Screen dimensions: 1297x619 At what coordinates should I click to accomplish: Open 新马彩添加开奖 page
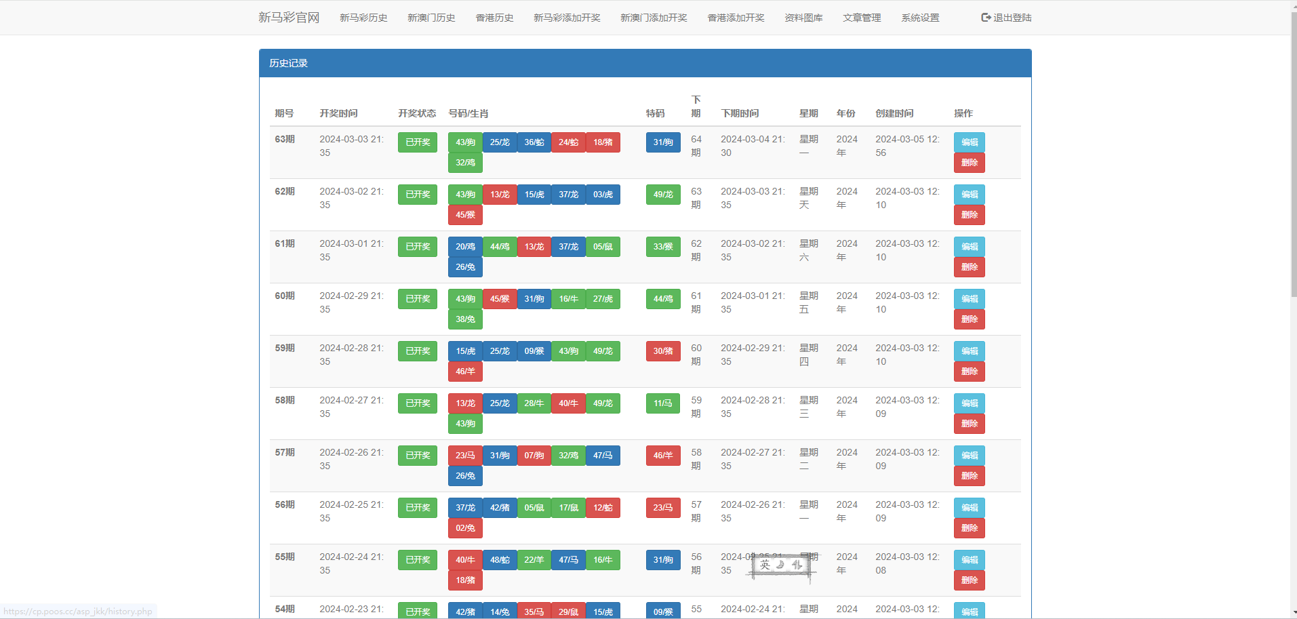pyautogui.click(x=567, y=18)
